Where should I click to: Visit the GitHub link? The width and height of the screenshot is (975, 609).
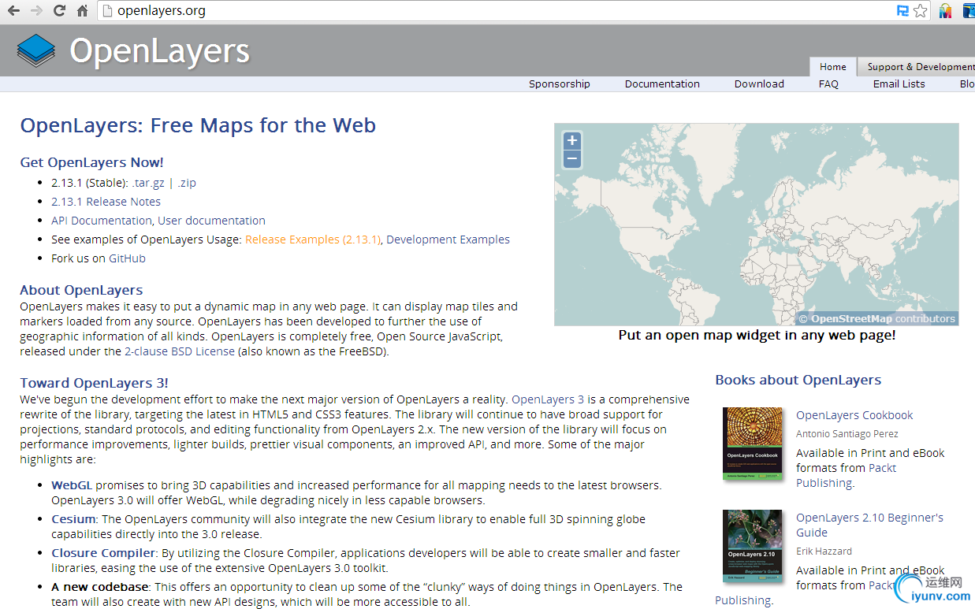coord(127,258)
